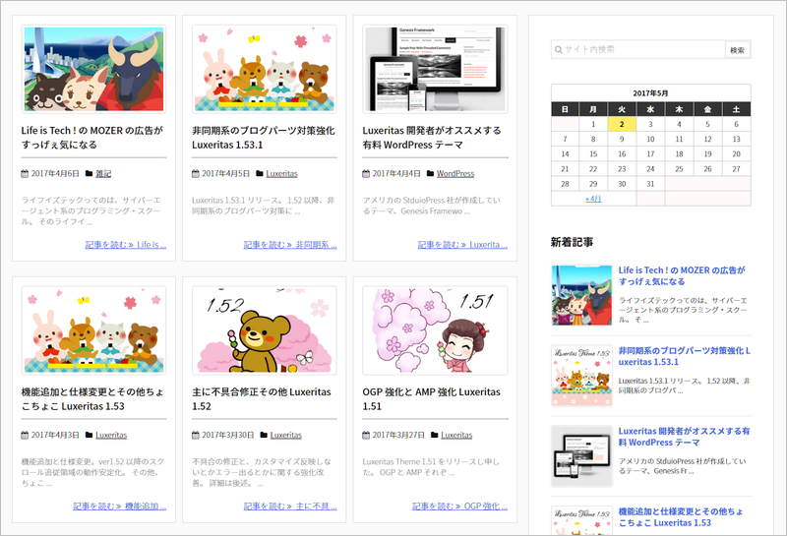The height and width of the screenshot is (536, 787).
Task: Click the 土 weekday header in the calendar
Action: [x=736, y=109]
